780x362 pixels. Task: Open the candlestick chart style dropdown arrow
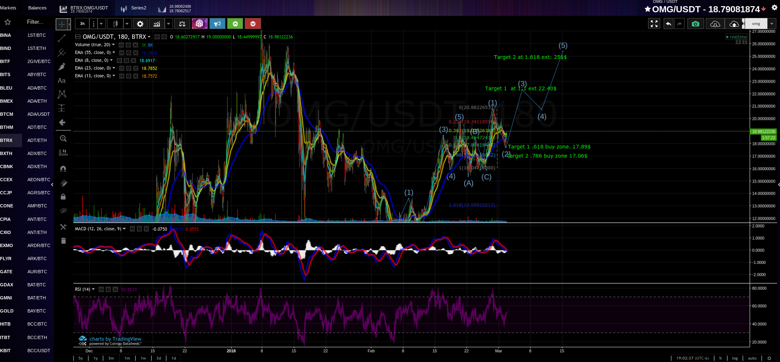pyautogui.click(x=127, y=24)
